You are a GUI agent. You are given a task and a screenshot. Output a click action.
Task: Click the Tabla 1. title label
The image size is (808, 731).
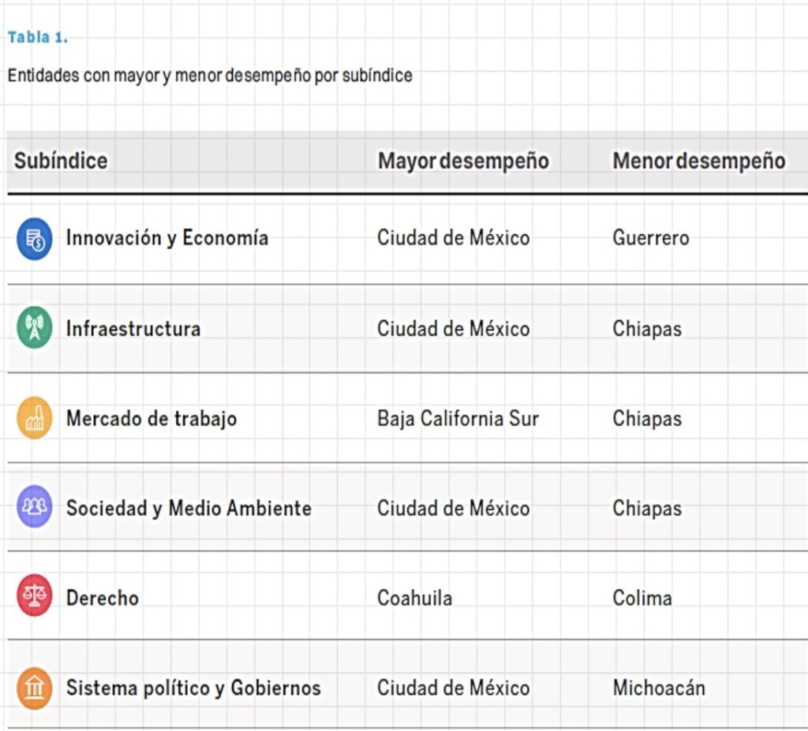pyautogui.click(x=38, y=37)
